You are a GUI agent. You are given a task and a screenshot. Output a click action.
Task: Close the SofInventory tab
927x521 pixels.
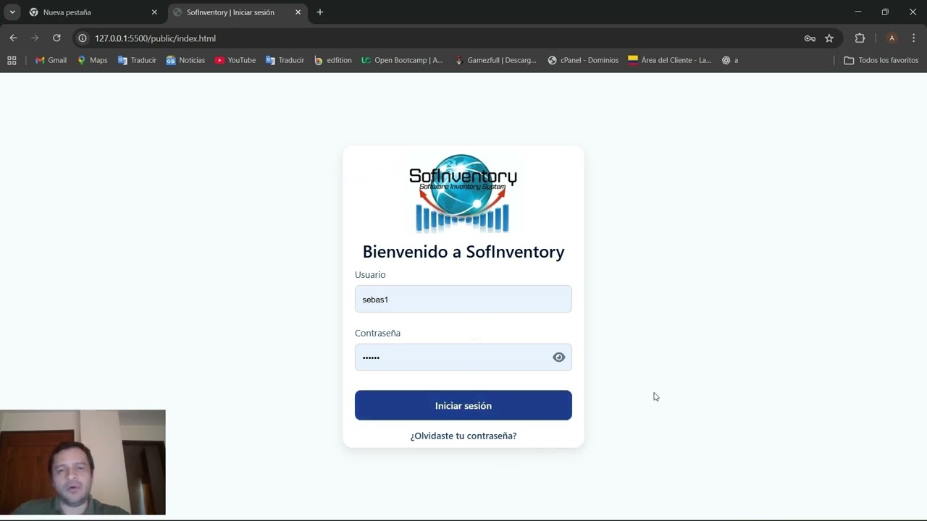(x=298, y=12)
